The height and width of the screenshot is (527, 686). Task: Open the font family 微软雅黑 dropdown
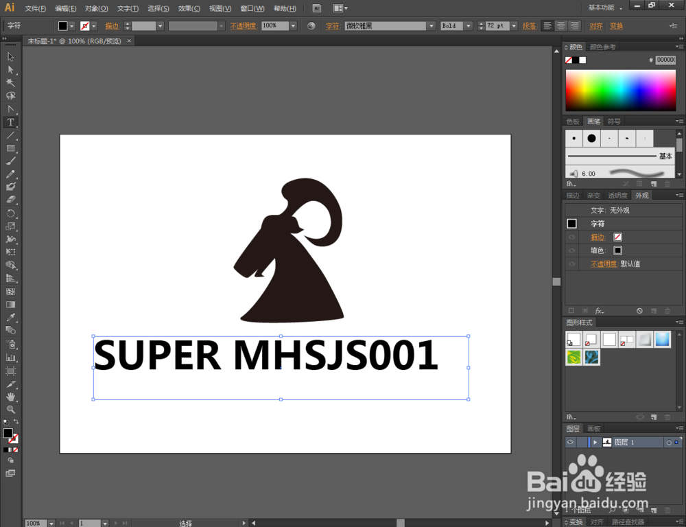click(431, 26)
